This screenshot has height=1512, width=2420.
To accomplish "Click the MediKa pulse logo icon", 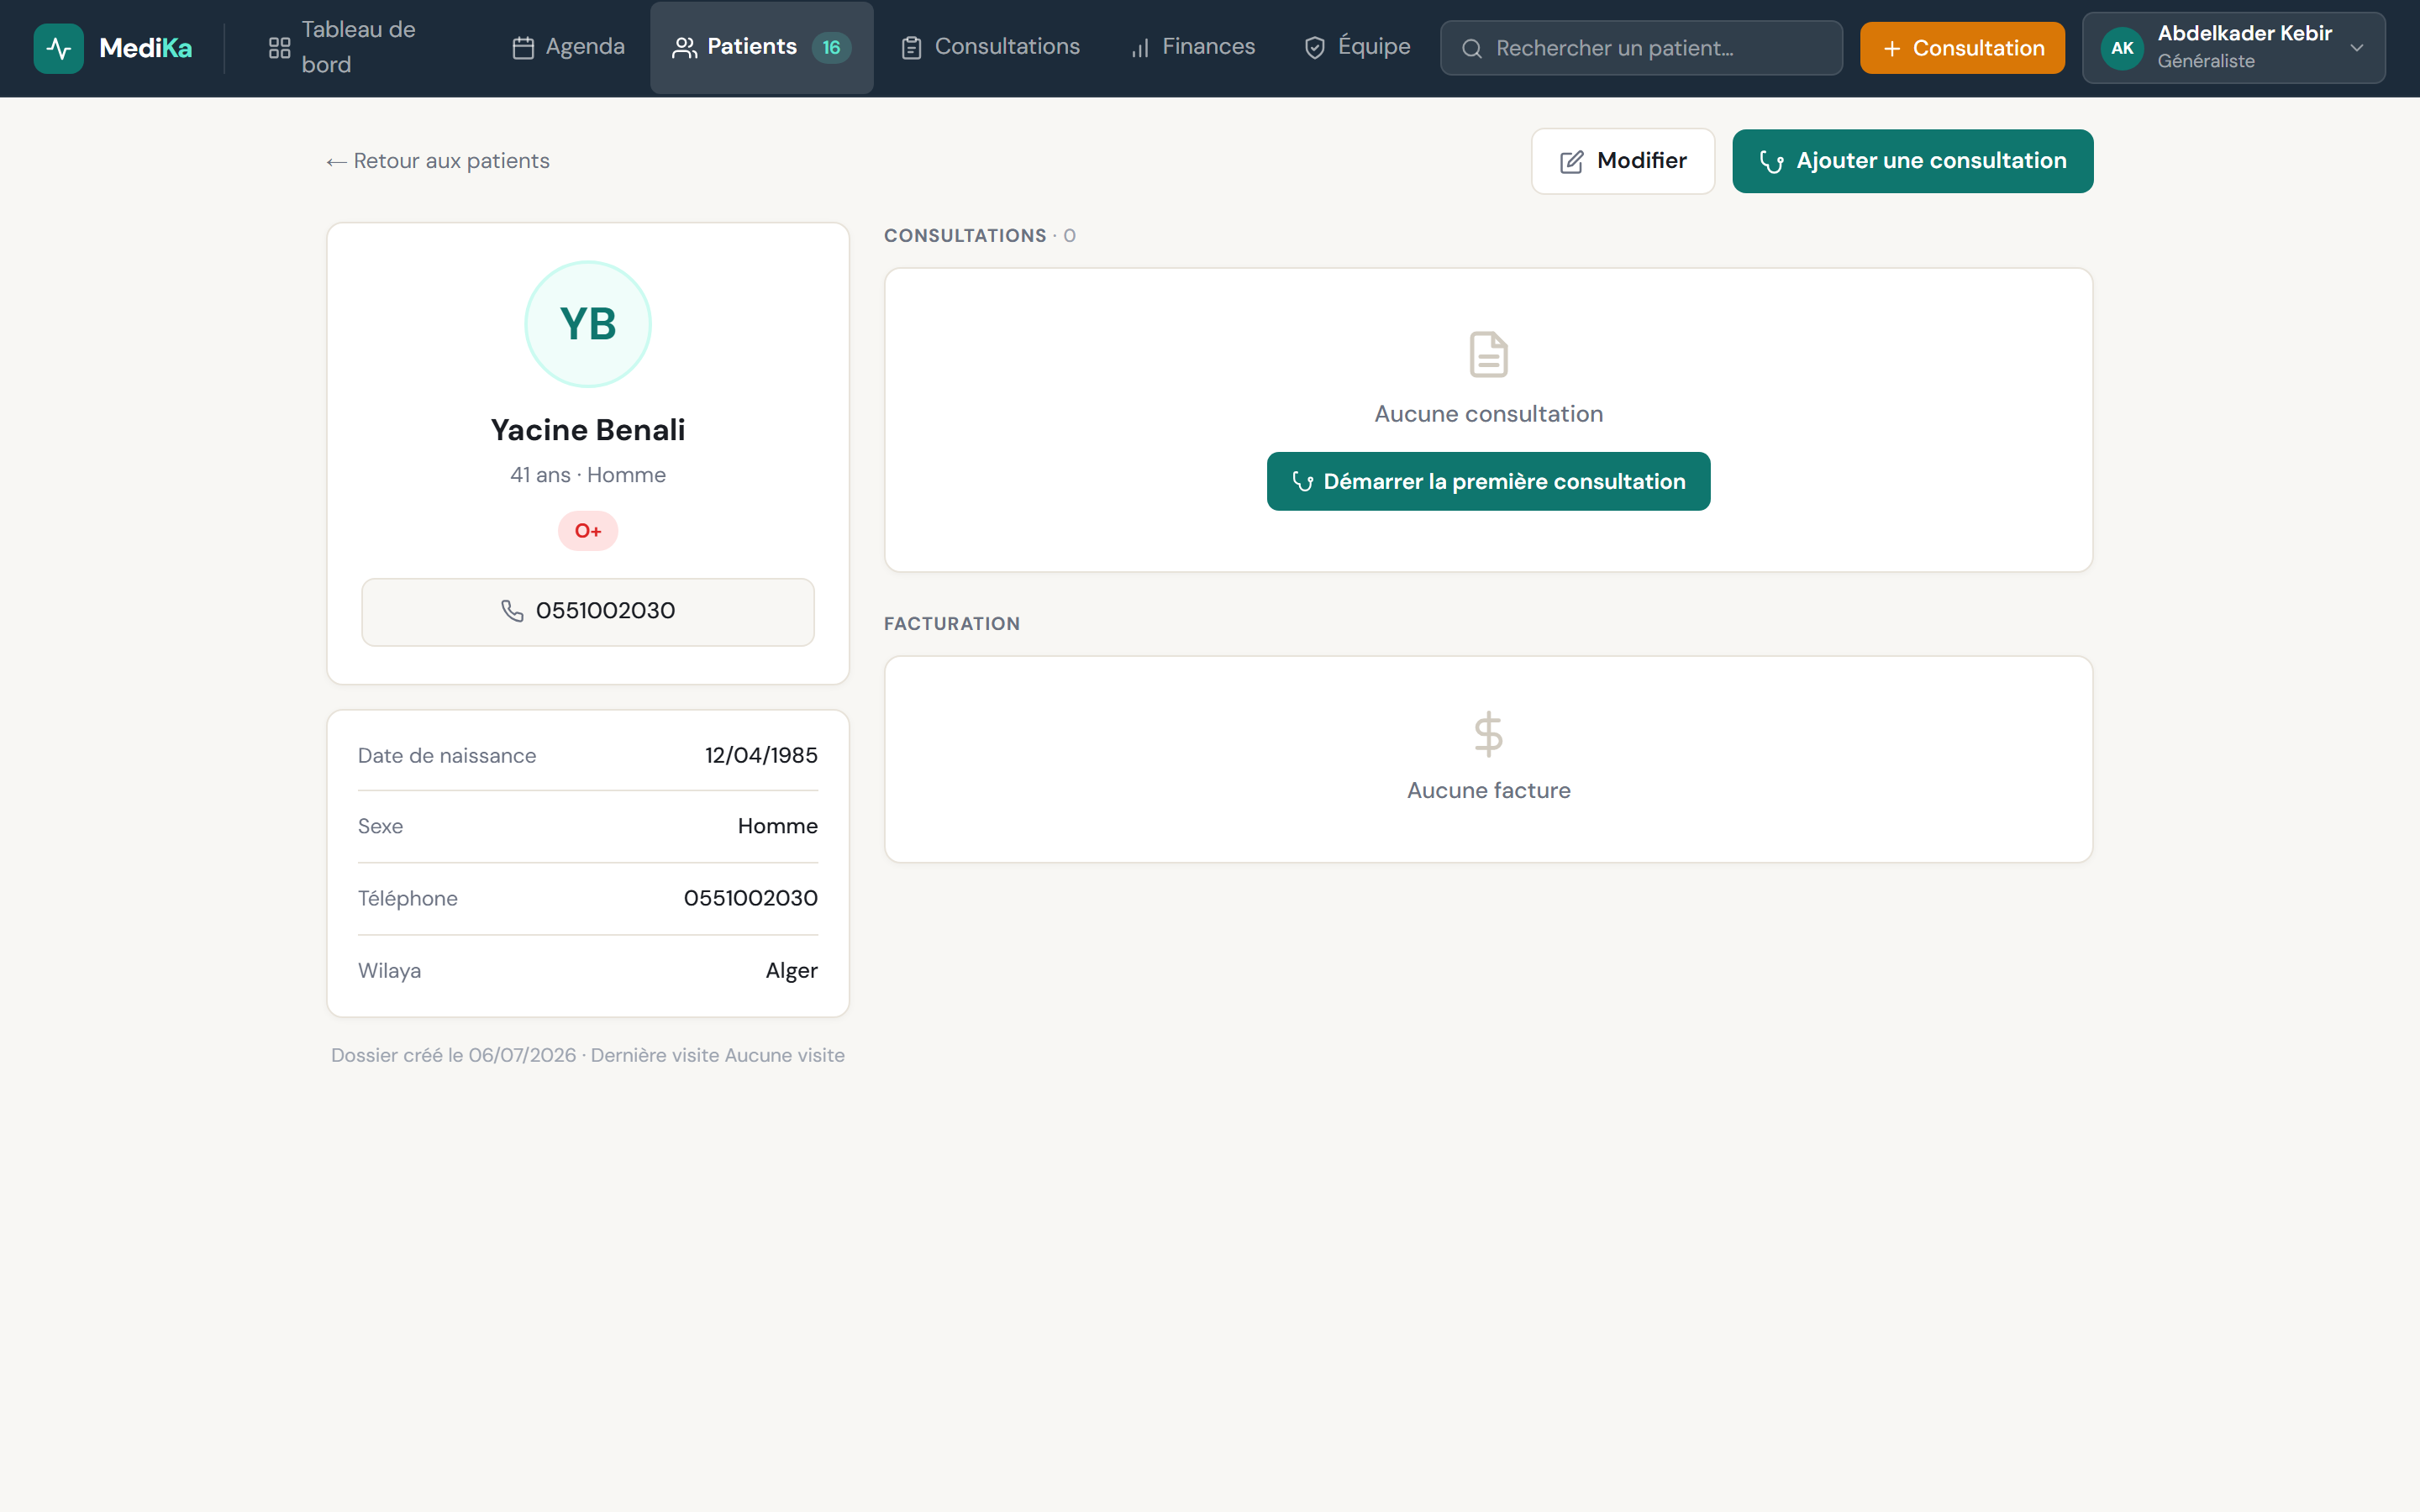I will coord(59,48).
